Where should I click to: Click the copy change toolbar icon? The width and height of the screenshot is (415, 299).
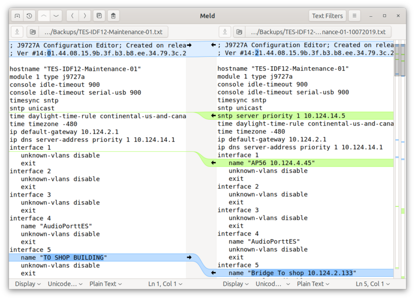(x=99, y=16)
